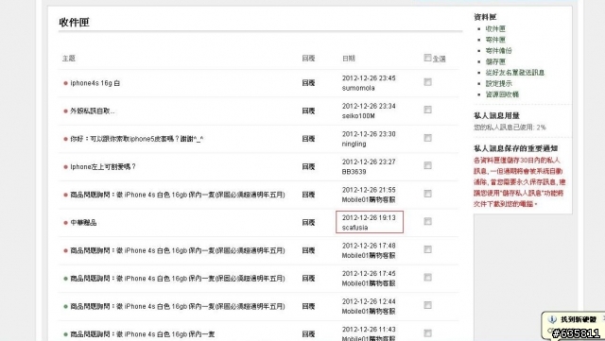Check the box for the 17:48 Mobile01購物客服 message
Screen dimensions: 605x341
click(427, 249)
